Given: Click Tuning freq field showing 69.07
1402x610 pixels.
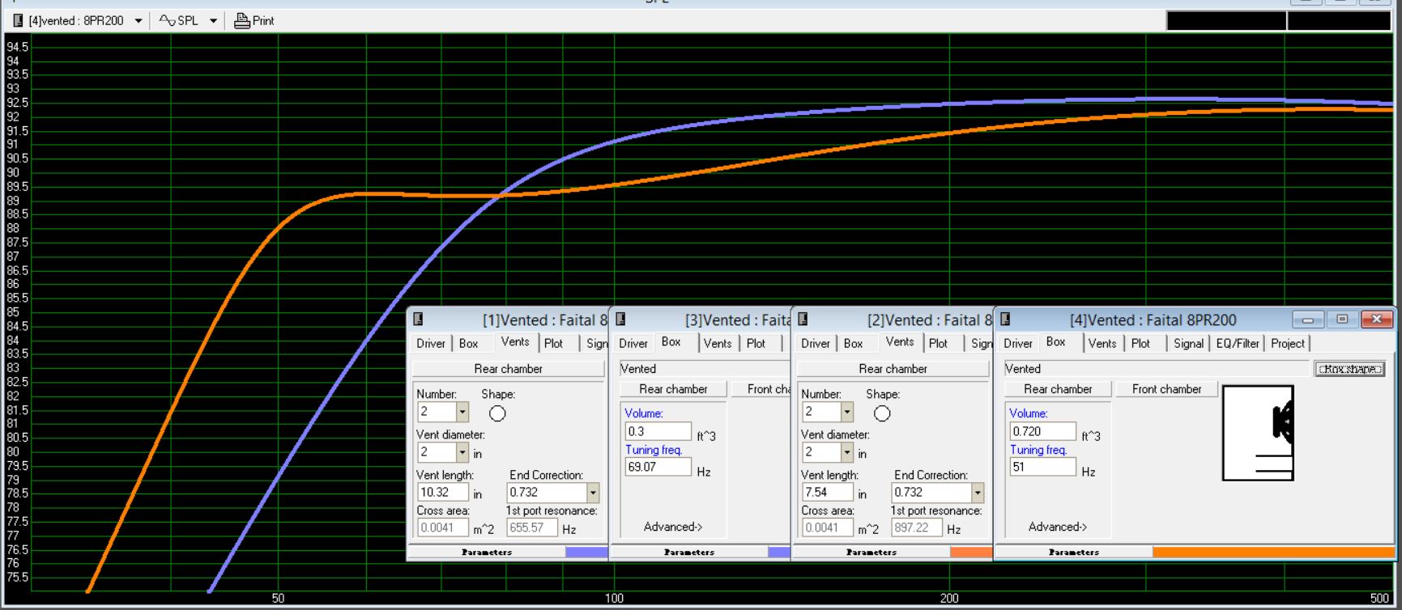Looking at the screenshot, I should coord(658,468).
